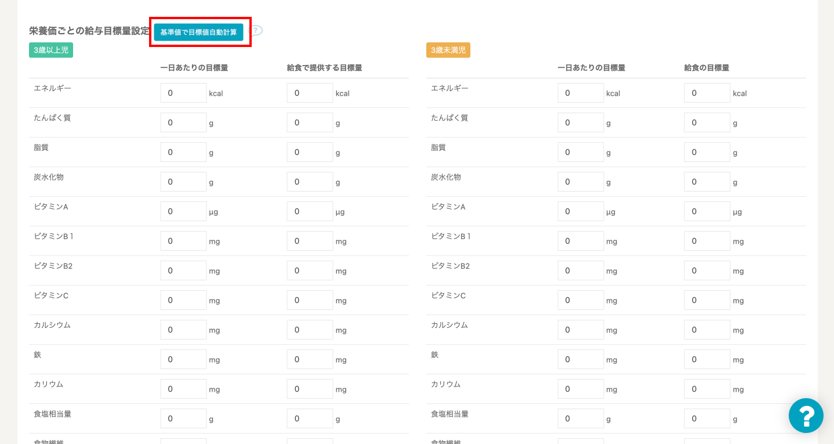
Task: Open the floating help chat button
Action: [806, 416]
